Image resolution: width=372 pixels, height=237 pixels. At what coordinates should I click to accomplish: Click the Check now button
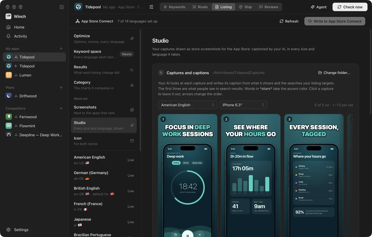tap(350, 7)
